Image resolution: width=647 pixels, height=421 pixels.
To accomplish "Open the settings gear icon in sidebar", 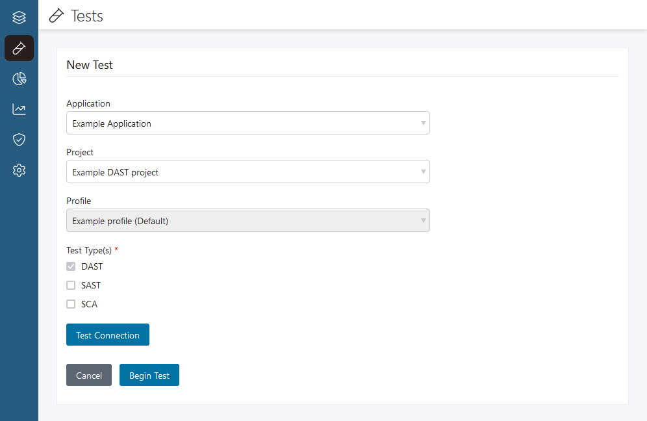I will pyautogui.click(x=19, y=170).
